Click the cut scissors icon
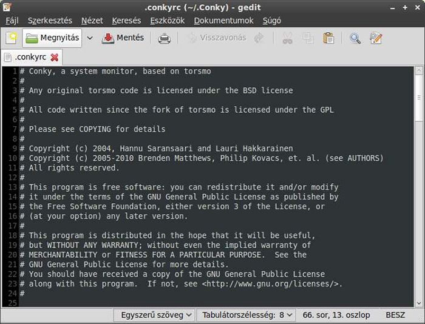The image size is (425, 324). [x=287, y=38]
